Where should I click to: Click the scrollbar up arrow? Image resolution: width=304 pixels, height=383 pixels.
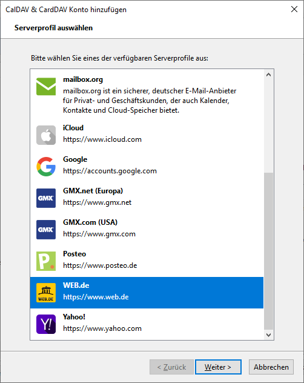click(x=269, y=75)
